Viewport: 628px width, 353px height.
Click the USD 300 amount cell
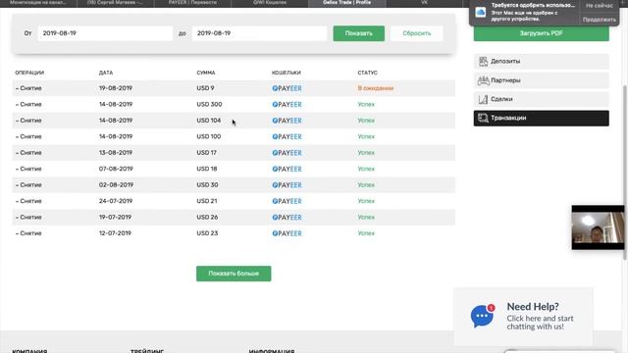coord(209,104)
